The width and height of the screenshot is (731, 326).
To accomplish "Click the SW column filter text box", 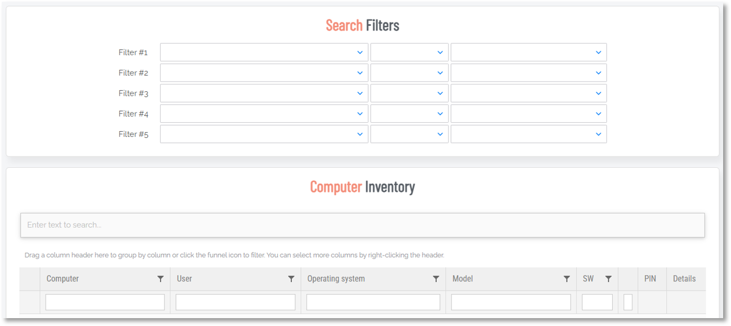I will pyautogui.click(x=597, y=302).
